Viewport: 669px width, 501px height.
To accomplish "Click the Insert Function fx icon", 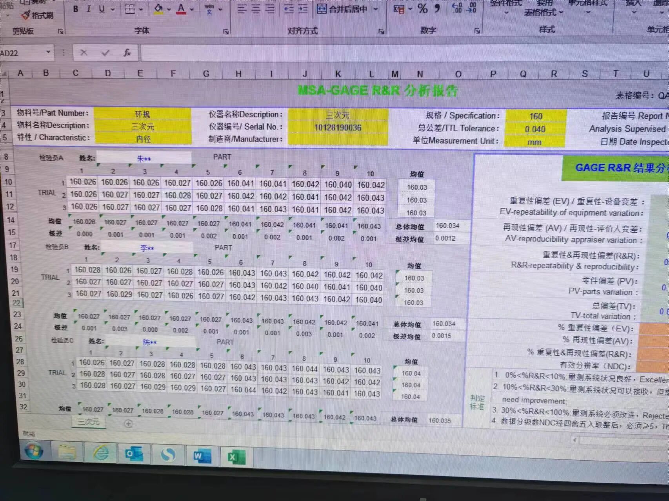I will point(127,52).
